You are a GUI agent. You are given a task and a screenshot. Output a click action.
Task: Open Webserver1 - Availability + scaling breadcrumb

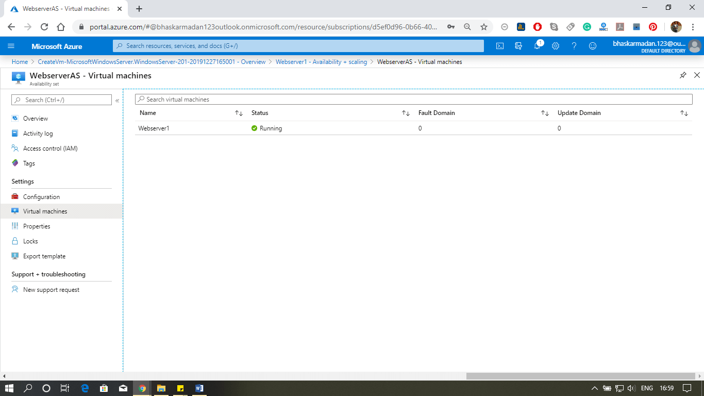click(x=321, y=62)
